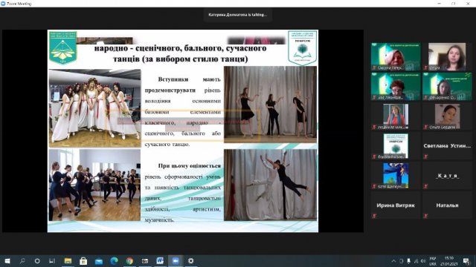Viewport: 476px width, 267px height.
Task: Click muted mic icon on Светлана Устин tile
Action: [x=426, y=156]
